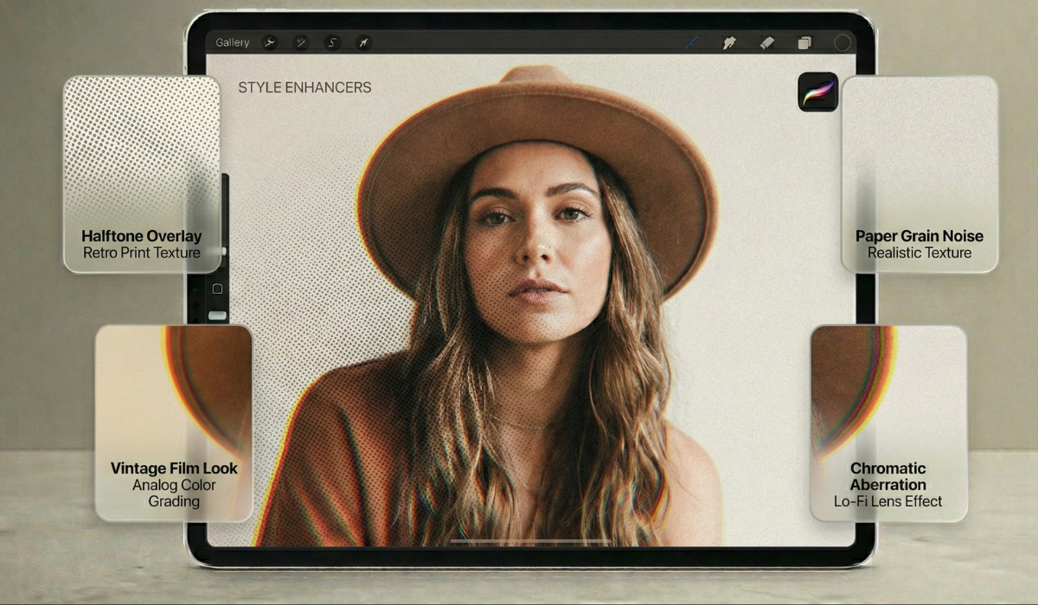Choose the Paper Grain Noise card
Image resolution: width=1038 pixels, height=605 pixels.
(x=919, y=174)
